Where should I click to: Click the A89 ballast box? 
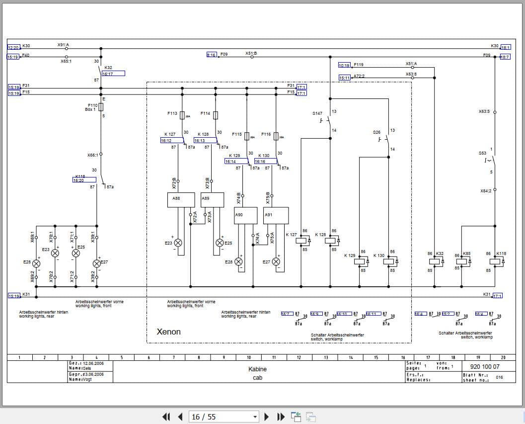click(x=212, y=200)
